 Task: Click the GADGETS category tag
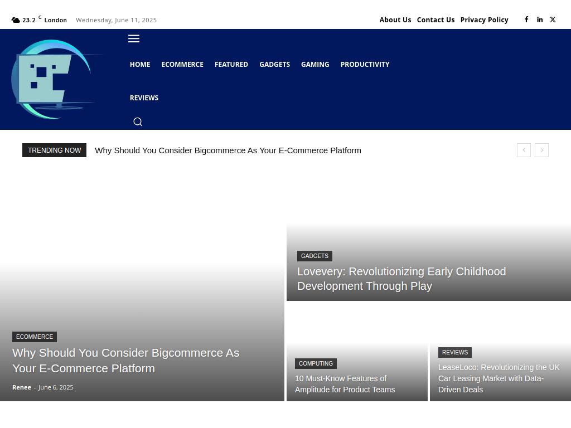[x=314, y=256]
